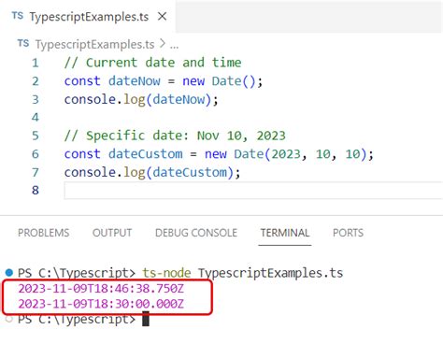Click the blue command status dot in terminal
443x344 pixels.
pos(9,273)
